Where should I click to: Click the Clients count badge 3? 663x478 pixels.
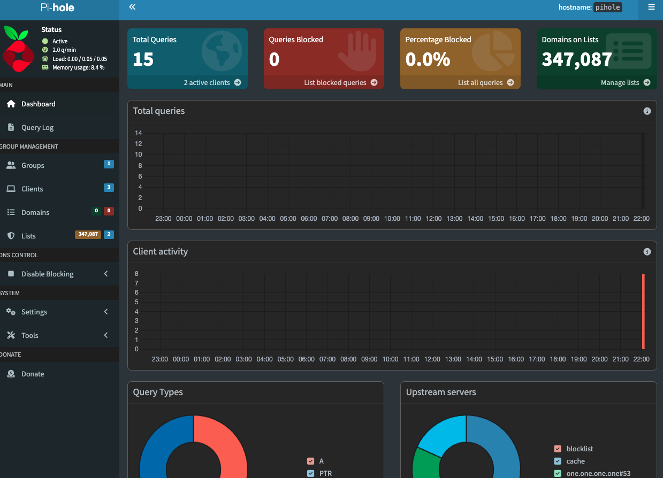tap(109, 188)
